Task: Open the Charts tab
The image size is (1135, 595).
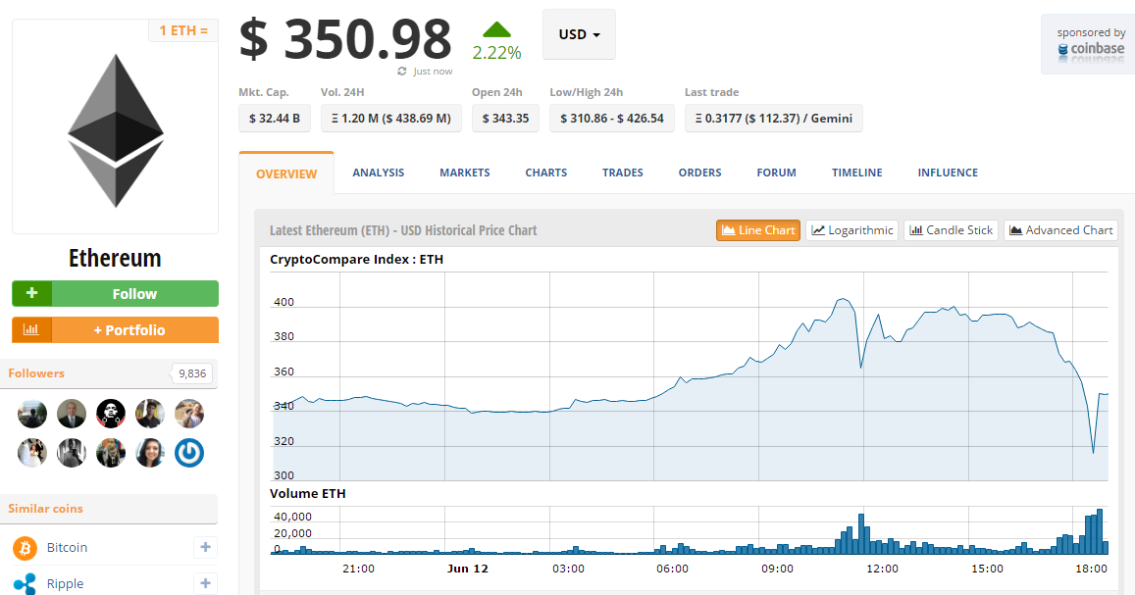Action: 546,173
